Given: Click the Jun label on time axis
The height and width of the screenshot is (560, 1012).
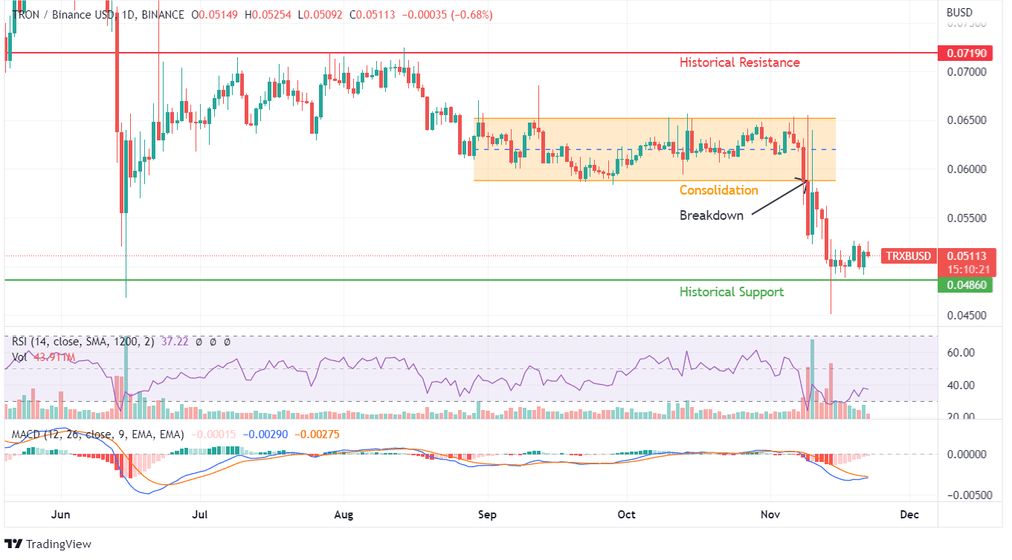Looking at the screenshot, I should pyautogui.click(x=61, y=514).
